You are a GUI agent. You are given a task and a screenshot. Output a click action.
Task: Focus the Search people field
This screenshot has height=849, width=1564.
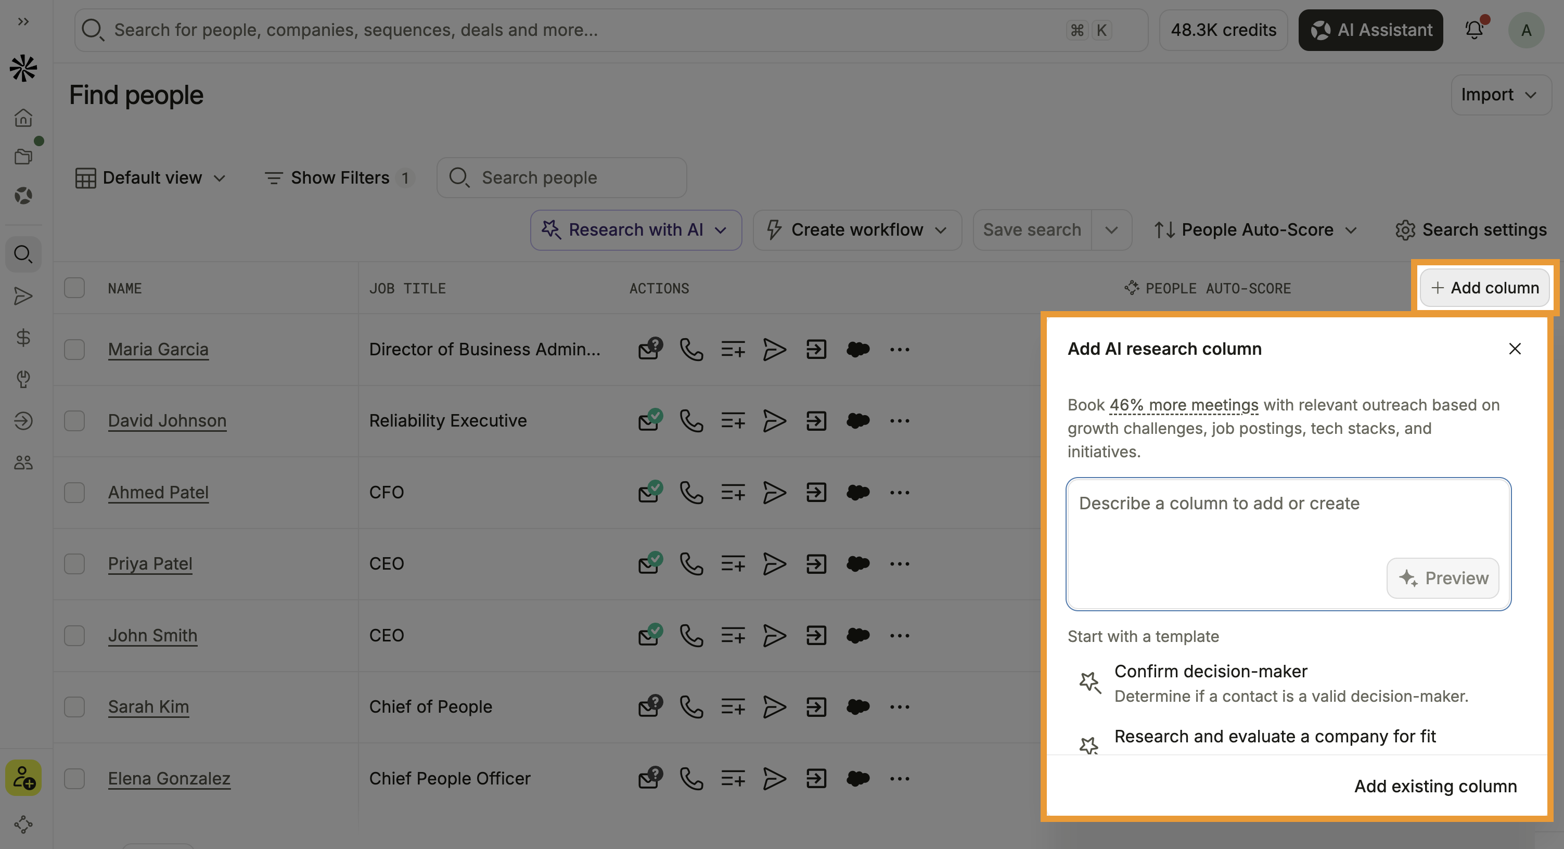[x=561, y=178]
